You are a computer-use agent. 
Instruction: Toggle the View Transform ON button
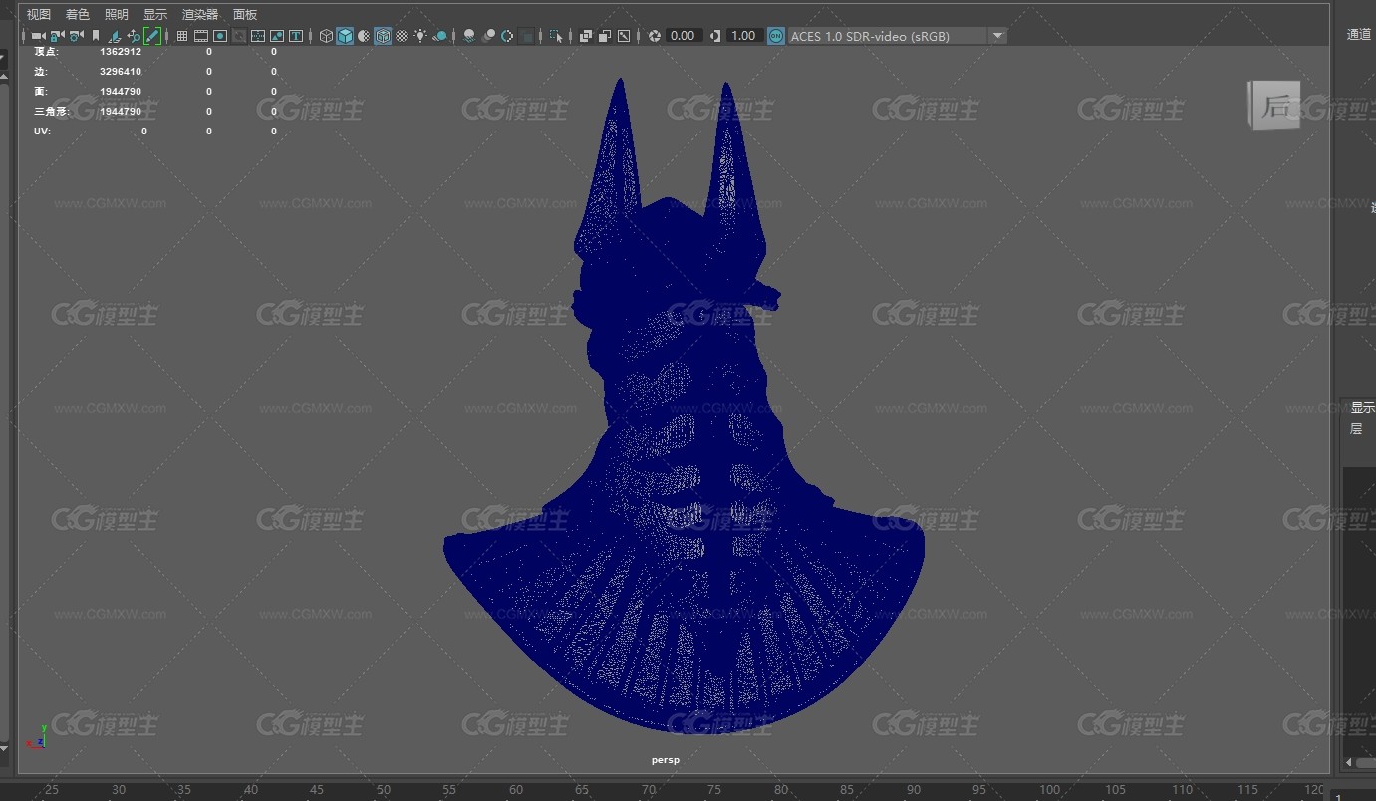(776, 36)
